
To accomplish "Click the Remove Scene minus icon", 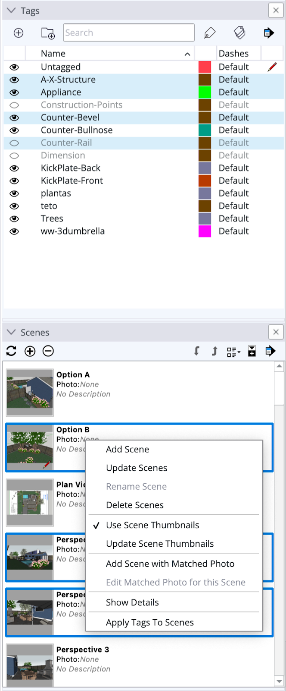I will pyautogui.click(x=48, y=351).
